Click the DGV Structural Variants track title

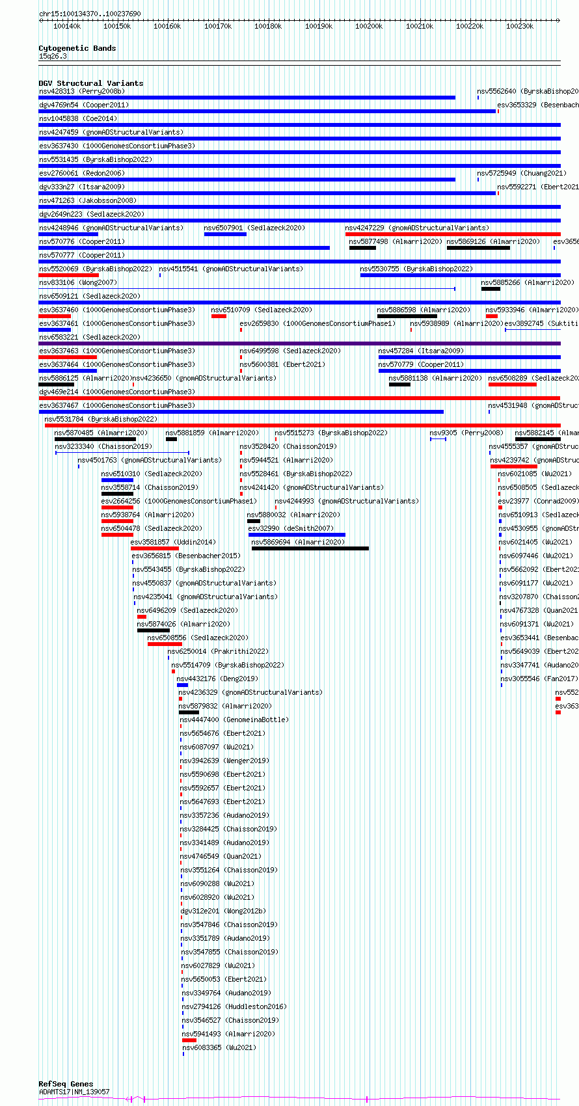pos(91,83)
